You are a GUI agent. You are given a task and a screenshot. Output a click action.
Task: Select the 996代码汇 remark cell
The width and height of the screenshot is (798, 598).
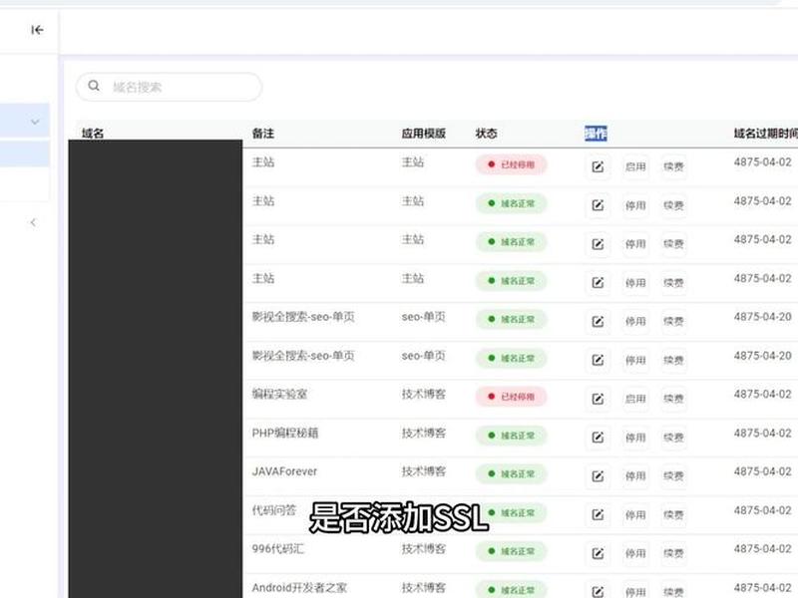[278, 549]
